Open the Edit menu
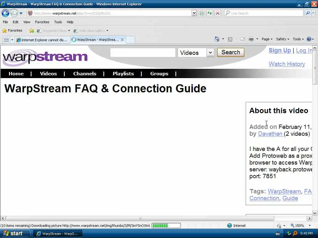 (16, 22)
